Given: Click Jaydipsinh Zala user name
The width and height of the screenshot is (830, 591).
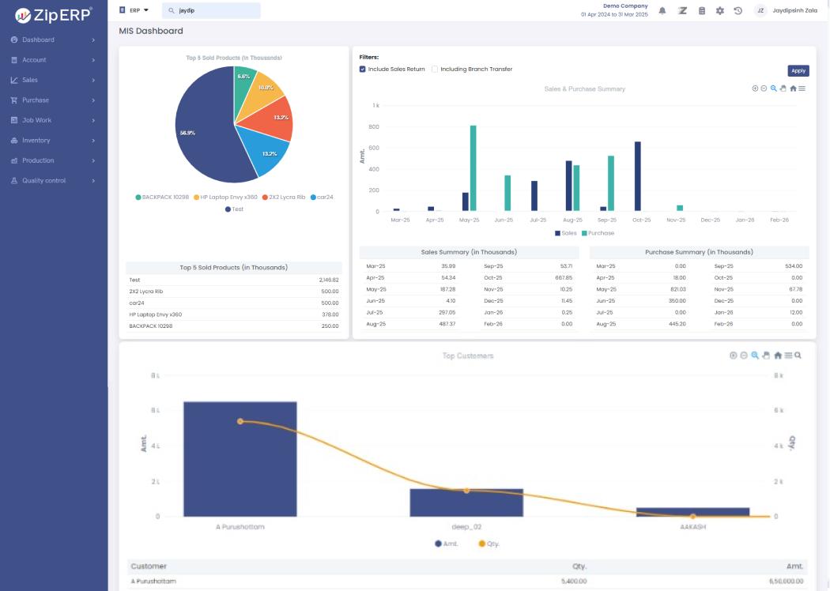Looking at the screenshot, I should (x=794, y=10).
